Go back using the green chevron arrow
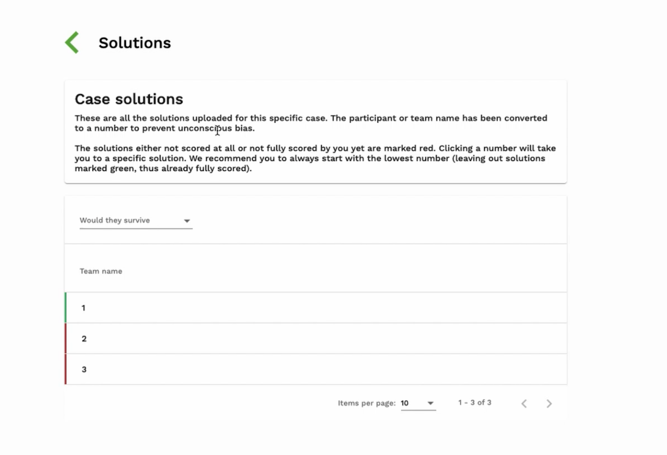The width and height of the screenshot is (667, 455). pyautogui.click(x=72, y=43)
